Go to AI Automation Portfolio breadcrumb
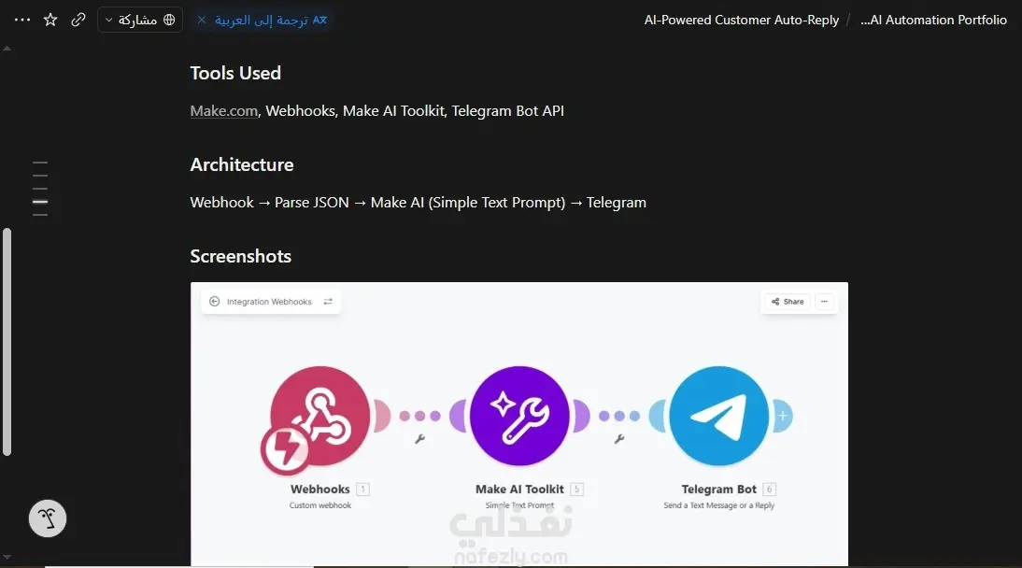 click(x=933, y=20)
